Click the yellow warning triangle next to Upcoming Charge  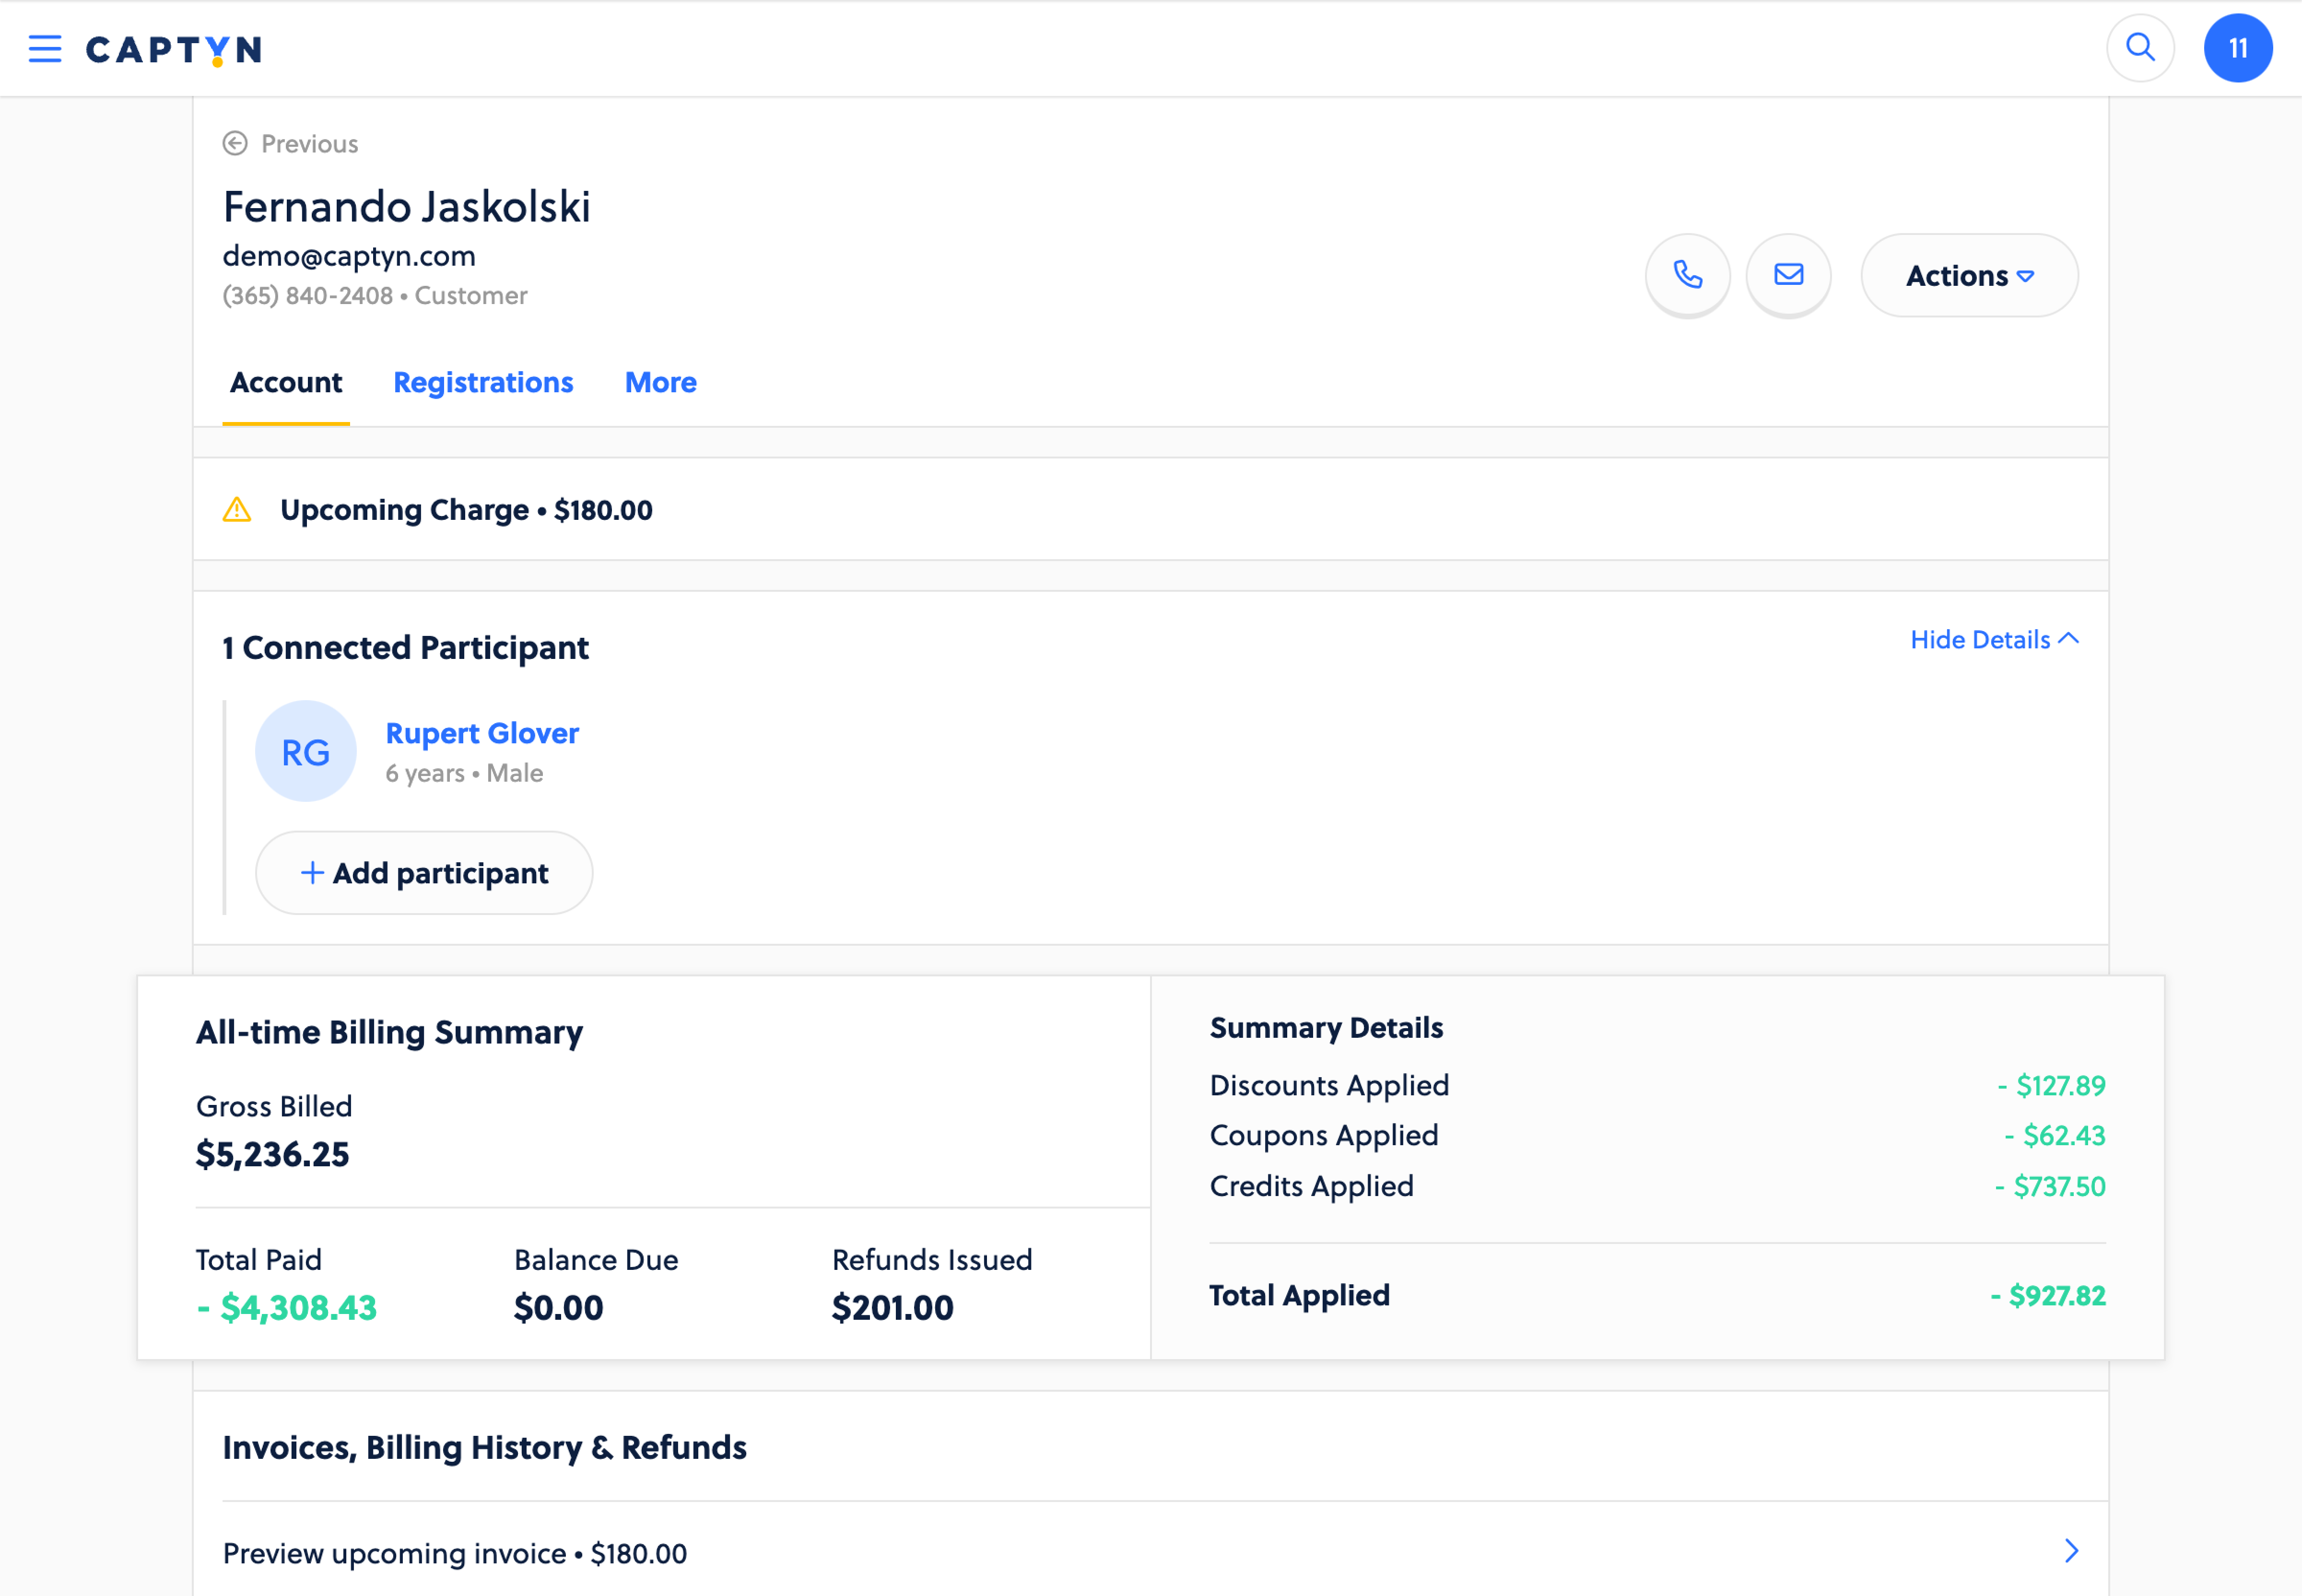(x=237, y=509)
